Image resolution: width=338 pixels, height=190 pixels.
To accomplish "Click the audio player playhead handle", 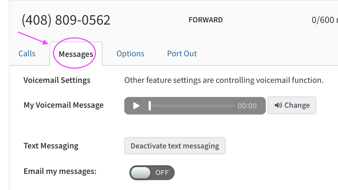I will 150,106.
